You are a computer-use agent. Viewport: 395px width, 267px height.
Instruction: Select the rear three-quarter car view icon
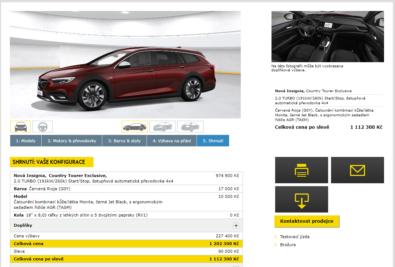coord(190,127)
